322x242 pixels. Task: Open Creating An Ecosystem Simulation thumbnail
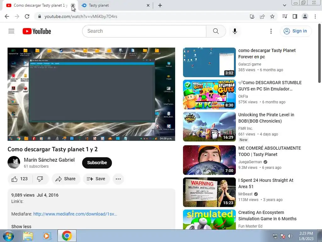[209, 220]
